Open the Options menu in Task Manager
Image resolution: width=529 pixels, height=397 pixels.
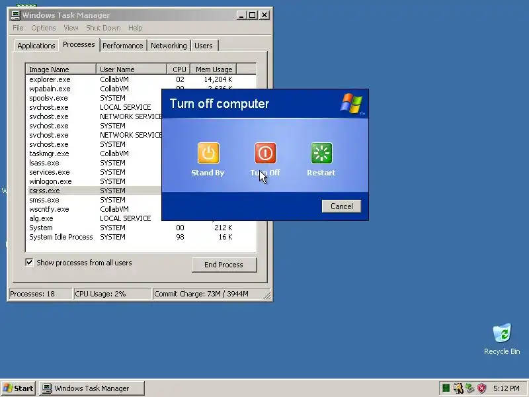click(44, 28)
